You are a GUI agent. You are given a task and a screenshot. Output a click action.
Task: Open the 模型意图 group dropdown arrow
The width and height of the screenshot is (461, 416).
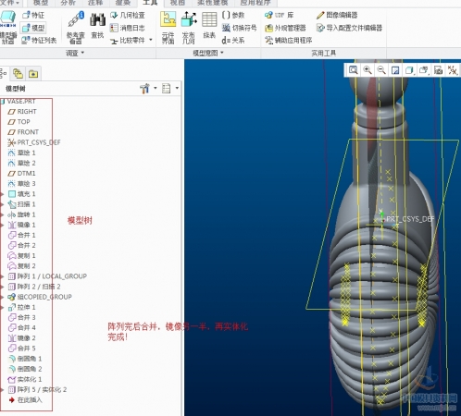click(222, 53)
